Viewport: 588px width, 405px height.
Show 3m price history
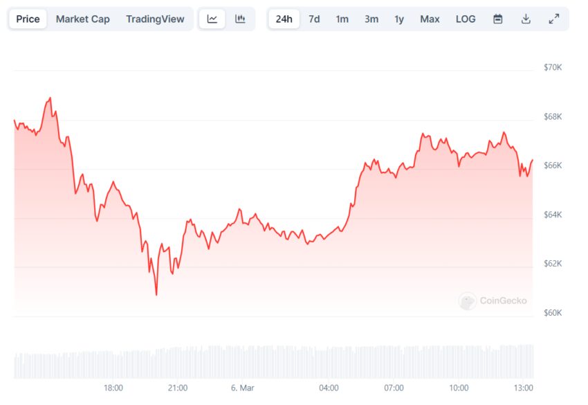[371, 19]
